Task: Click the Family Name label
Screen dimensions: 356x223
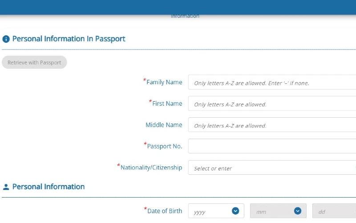Action: tap(164, 82)
